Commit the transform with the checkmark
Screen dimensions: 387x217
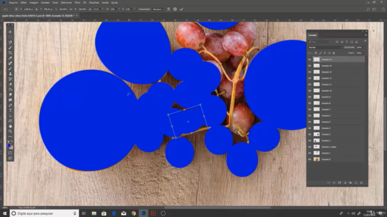(181, 9)
